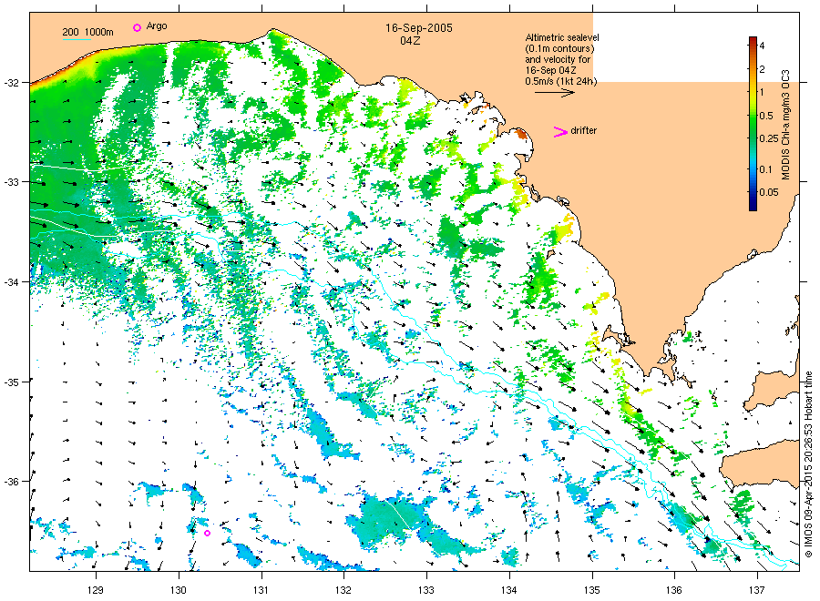The width and height of the screenshot is (820, 601).
Task: Click the IMOS copyright timestamp text
Action: pyautogui.click(x=808, y=464)
